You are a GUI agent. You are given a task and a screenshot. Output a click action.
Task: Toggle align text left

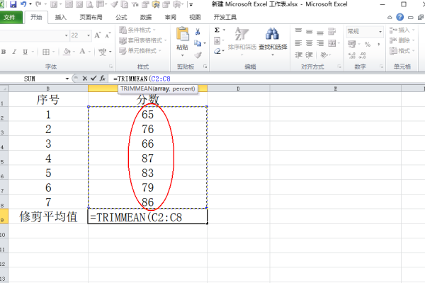tap(298, 43)
